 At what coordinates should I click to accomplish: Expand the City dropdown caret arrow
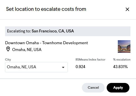(x=63, y=67)
